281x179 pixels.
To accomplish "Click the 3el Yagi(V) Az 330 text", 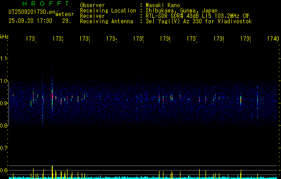I will (199, 21).
